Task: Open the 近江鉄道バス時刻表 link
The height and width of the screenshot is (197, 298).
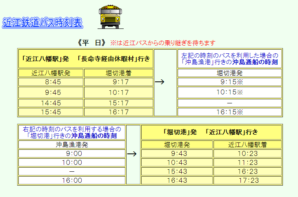Action: 42,22
